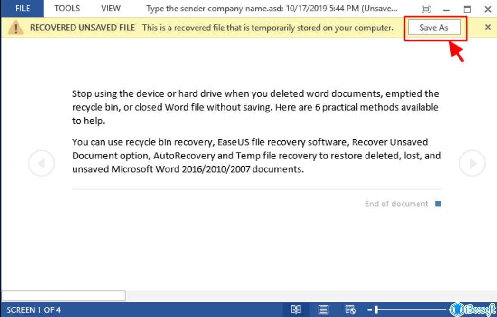Open the FILE menu

pos(22,9)
